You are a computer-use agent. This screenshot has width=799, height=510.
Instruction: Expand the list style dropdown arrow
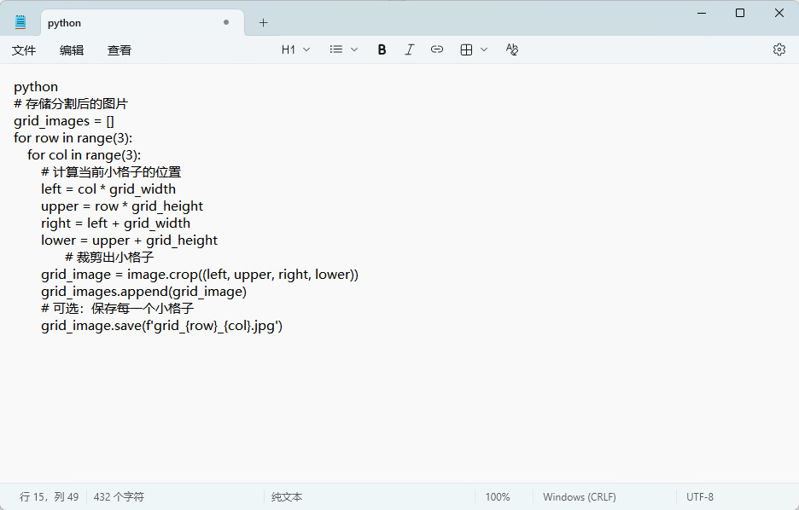tap(354, 49)
